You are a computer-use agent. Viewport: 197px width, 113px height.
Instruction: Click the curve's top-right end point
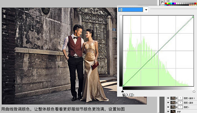pos(193,17)
